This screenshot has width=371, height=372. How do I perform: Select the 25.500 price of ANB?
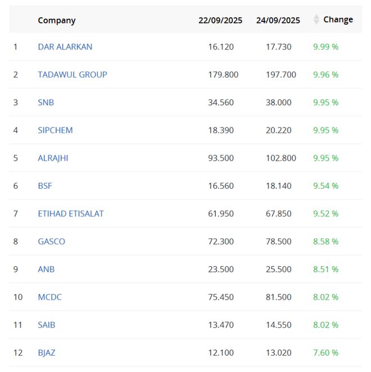(x=278, y=269)
